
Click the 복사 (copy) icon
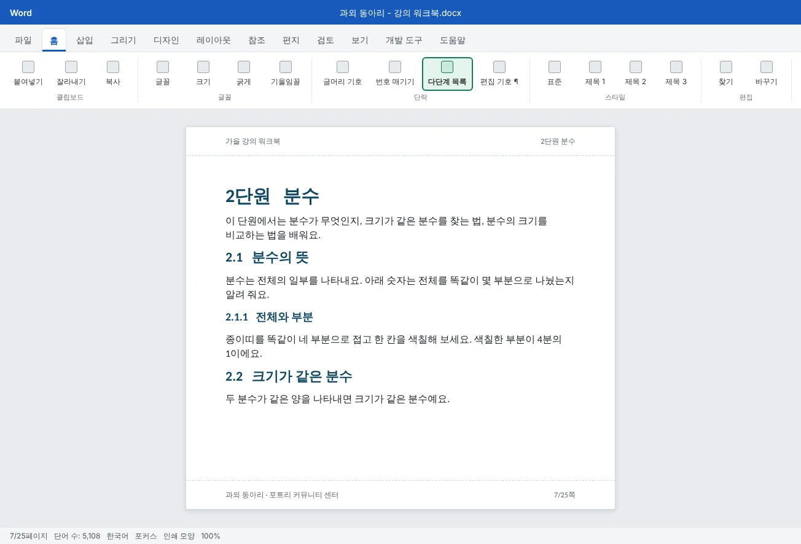pyautogui.click(x=113, y=67)
